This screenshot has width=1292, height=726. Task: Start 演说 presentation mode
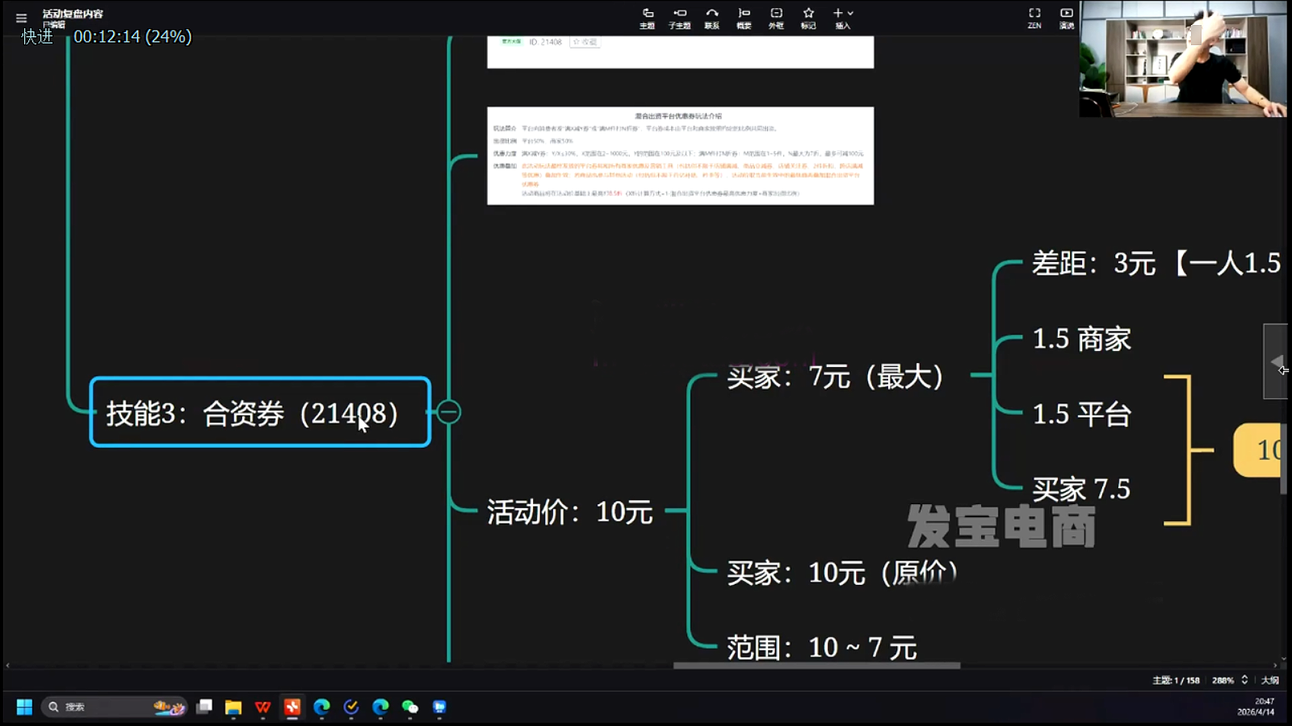(1067, 18)
